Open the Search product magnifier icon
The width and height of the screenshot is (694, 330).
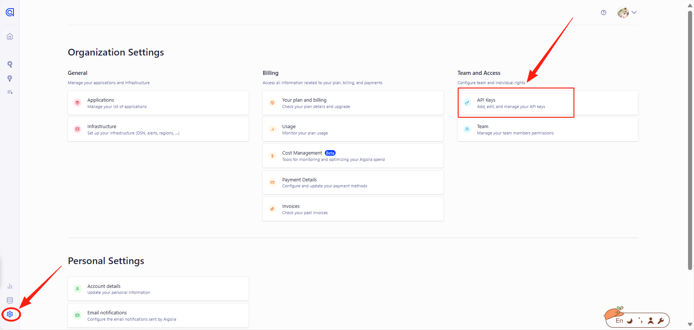click(10, 64)
